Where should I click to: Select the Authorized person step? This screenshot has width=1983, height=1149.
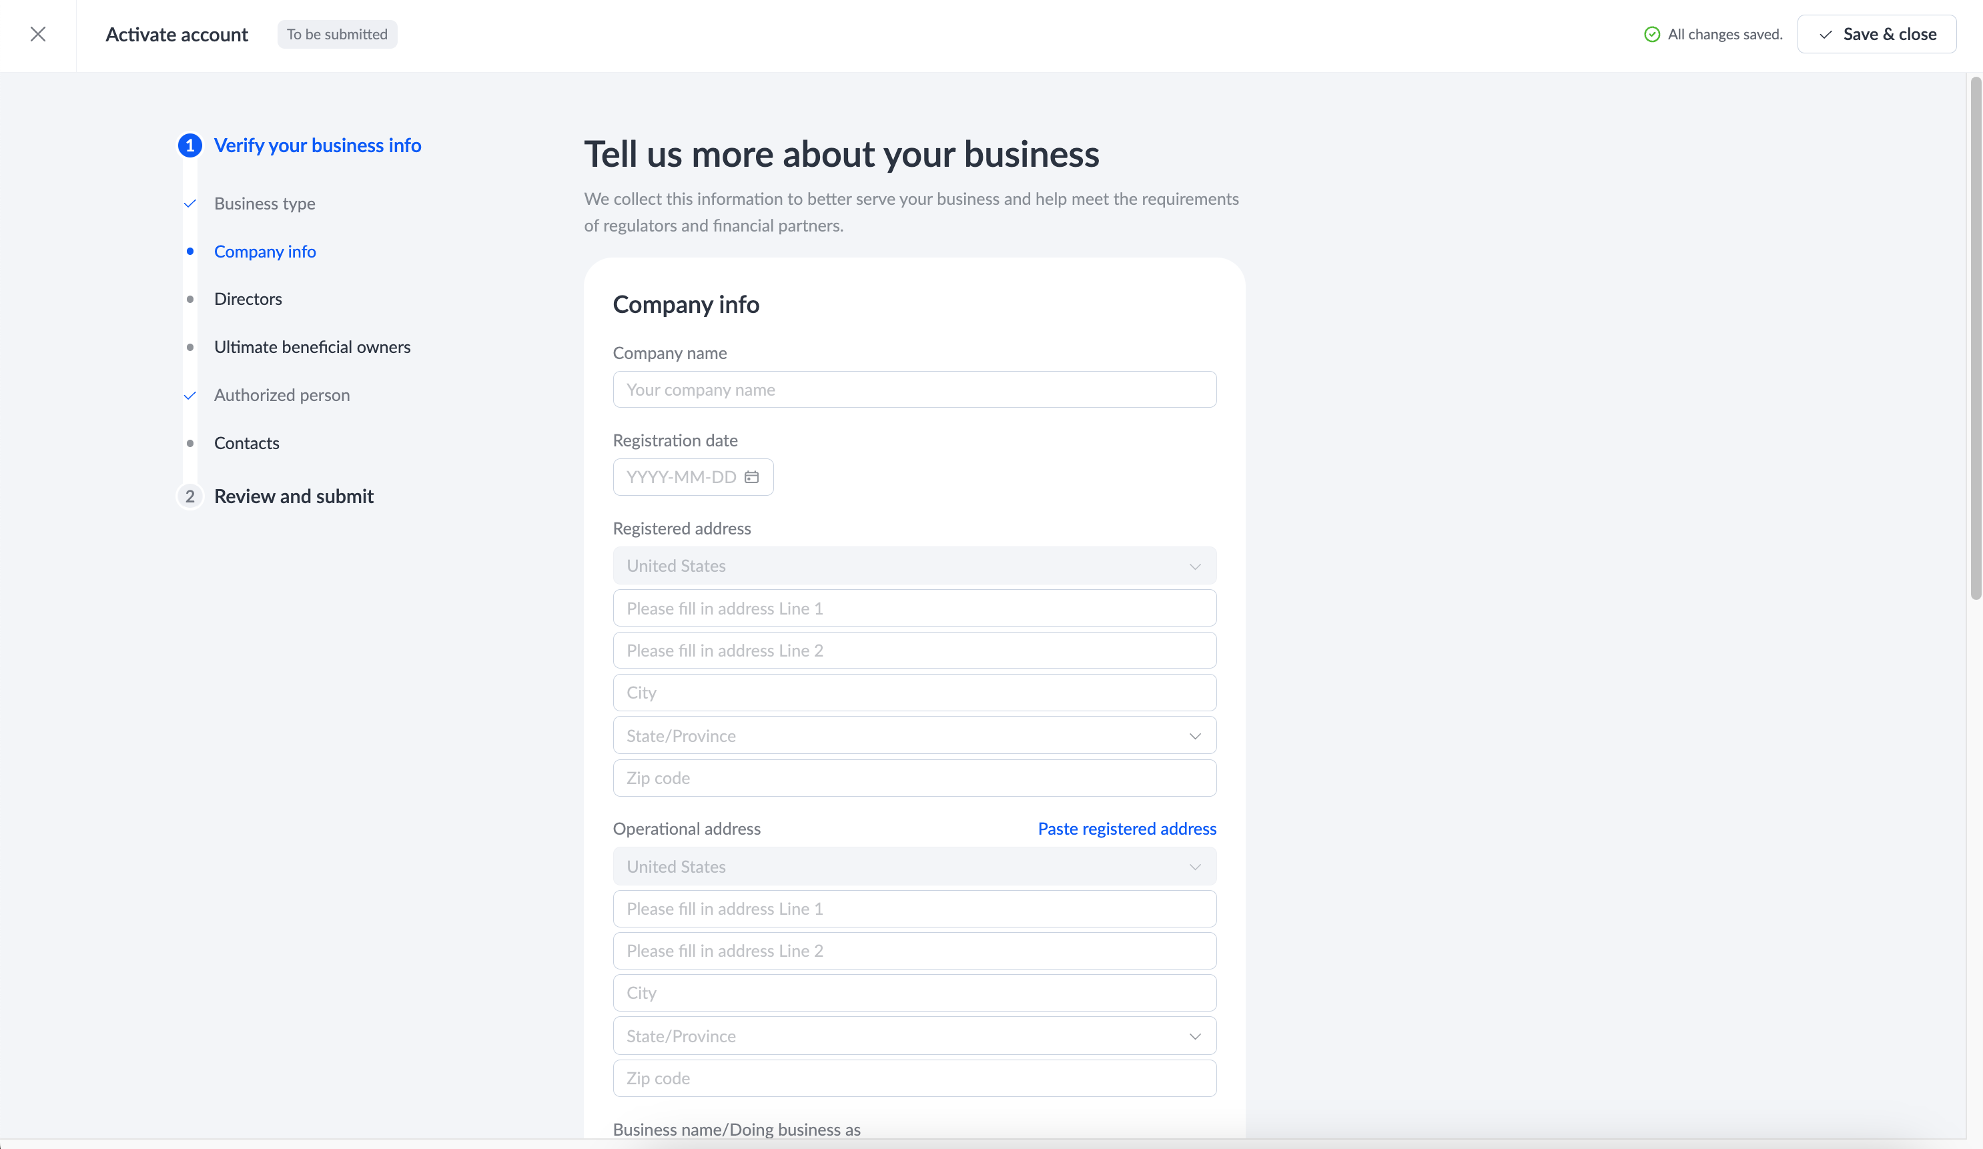click(282, 395)
